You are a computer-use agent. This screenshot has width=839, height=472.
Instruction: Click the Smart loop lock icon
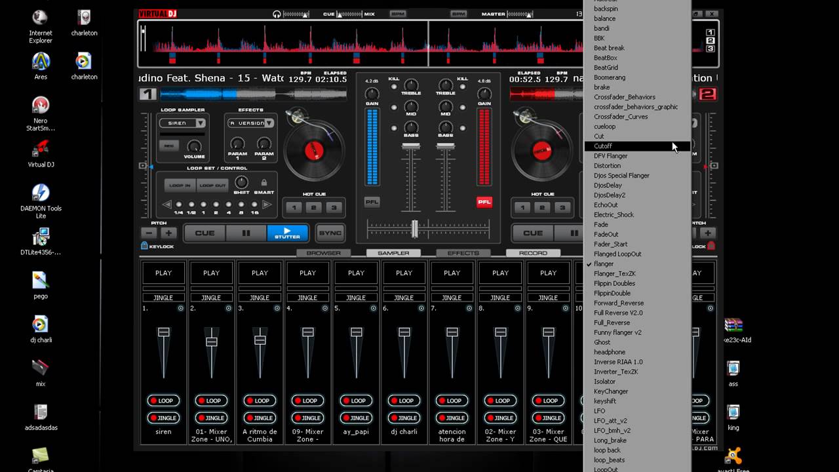pyautogui.click(x=264, y=183)
